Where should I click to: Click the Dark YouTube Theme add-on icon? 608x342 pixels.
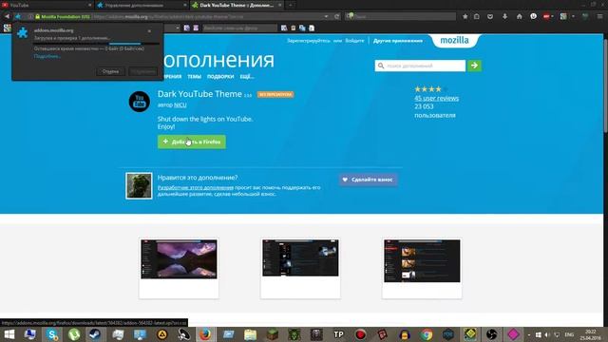pyautogui.click(x=140, y=102)
